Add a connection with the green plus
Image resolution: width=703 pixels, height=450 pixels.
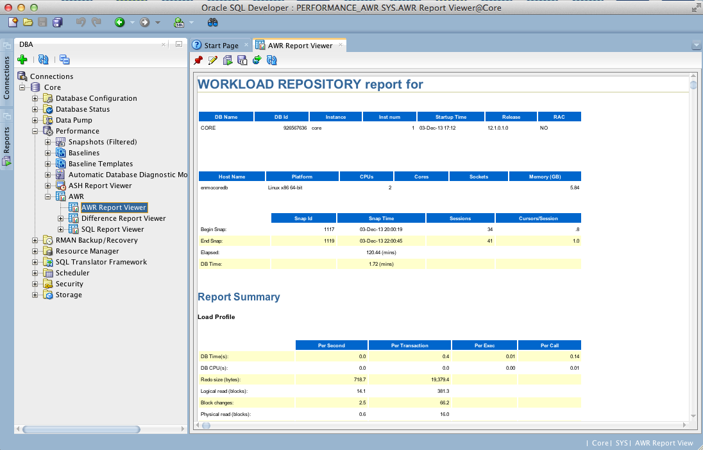point(22,59)
